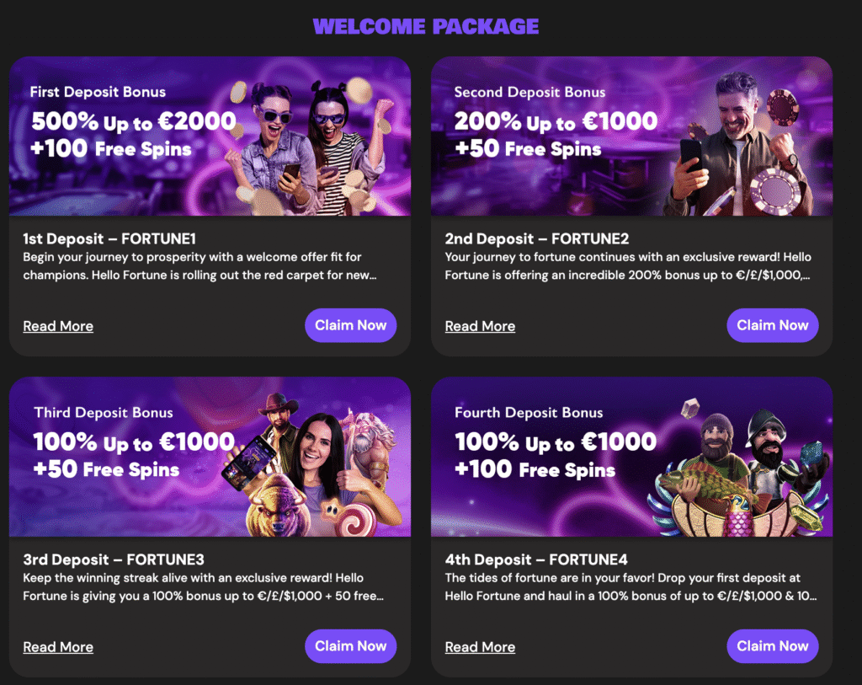Open Read More under 2nd Deposit FORTUNE2
The image size is (862, 685).
click(480, 326)
